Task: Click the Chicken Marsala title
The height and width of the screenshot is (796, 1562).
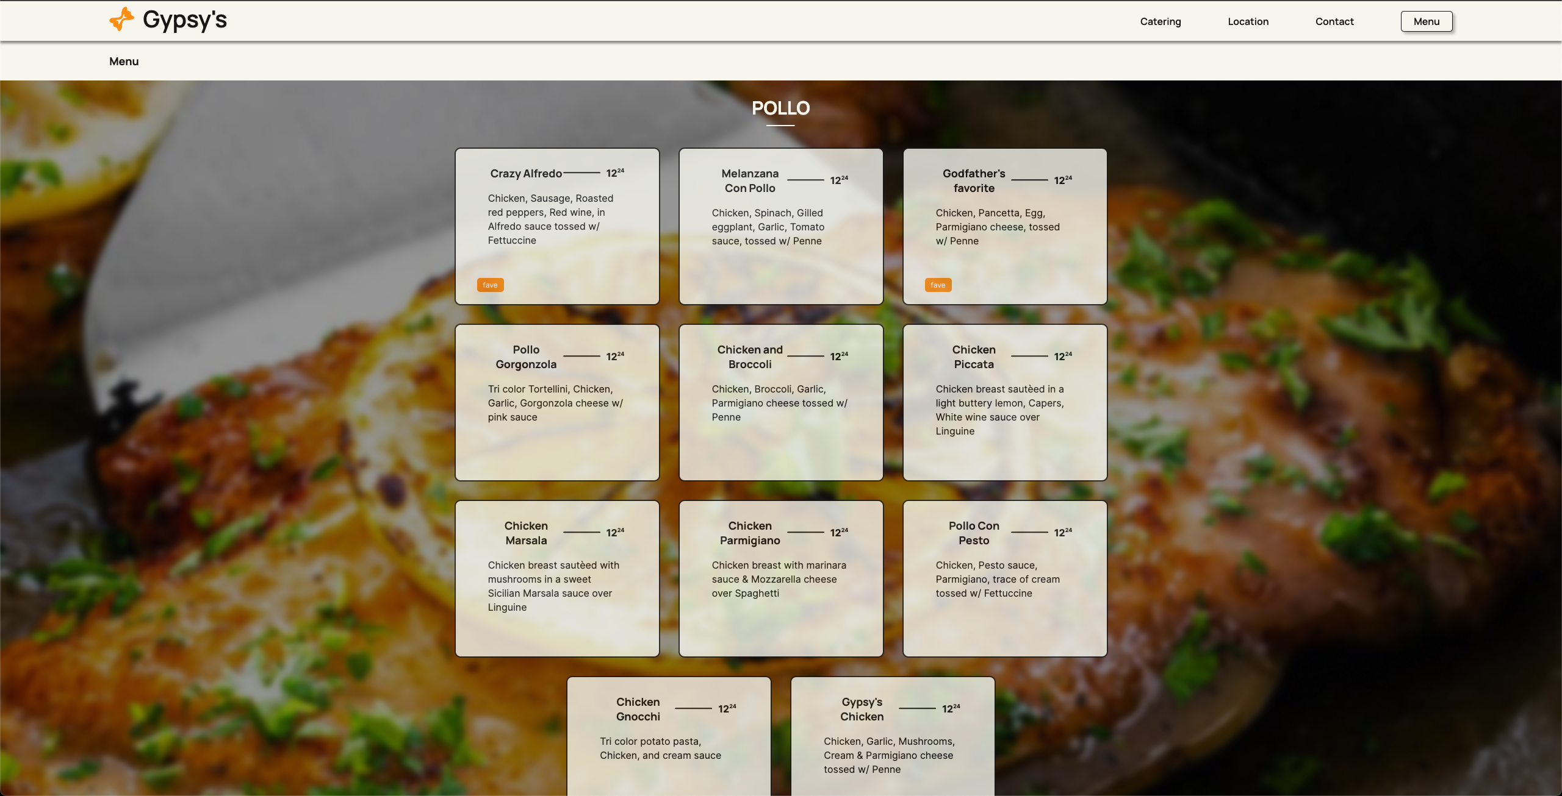Action: (x=526, y=533)
